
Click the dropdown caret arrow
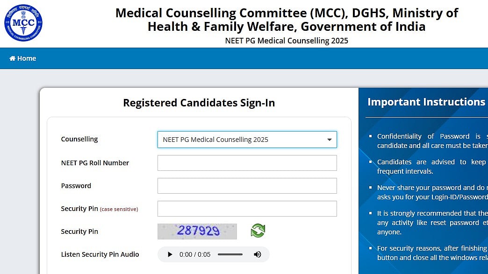point(329,140)
